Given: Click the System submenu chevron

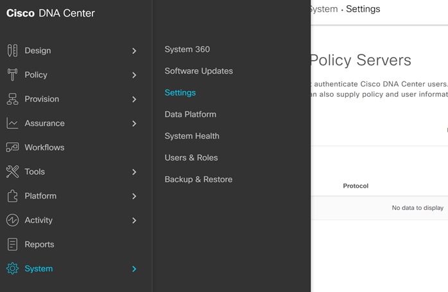Looking at the screenshot, I should pyautogui.click(x=134, y=269).
